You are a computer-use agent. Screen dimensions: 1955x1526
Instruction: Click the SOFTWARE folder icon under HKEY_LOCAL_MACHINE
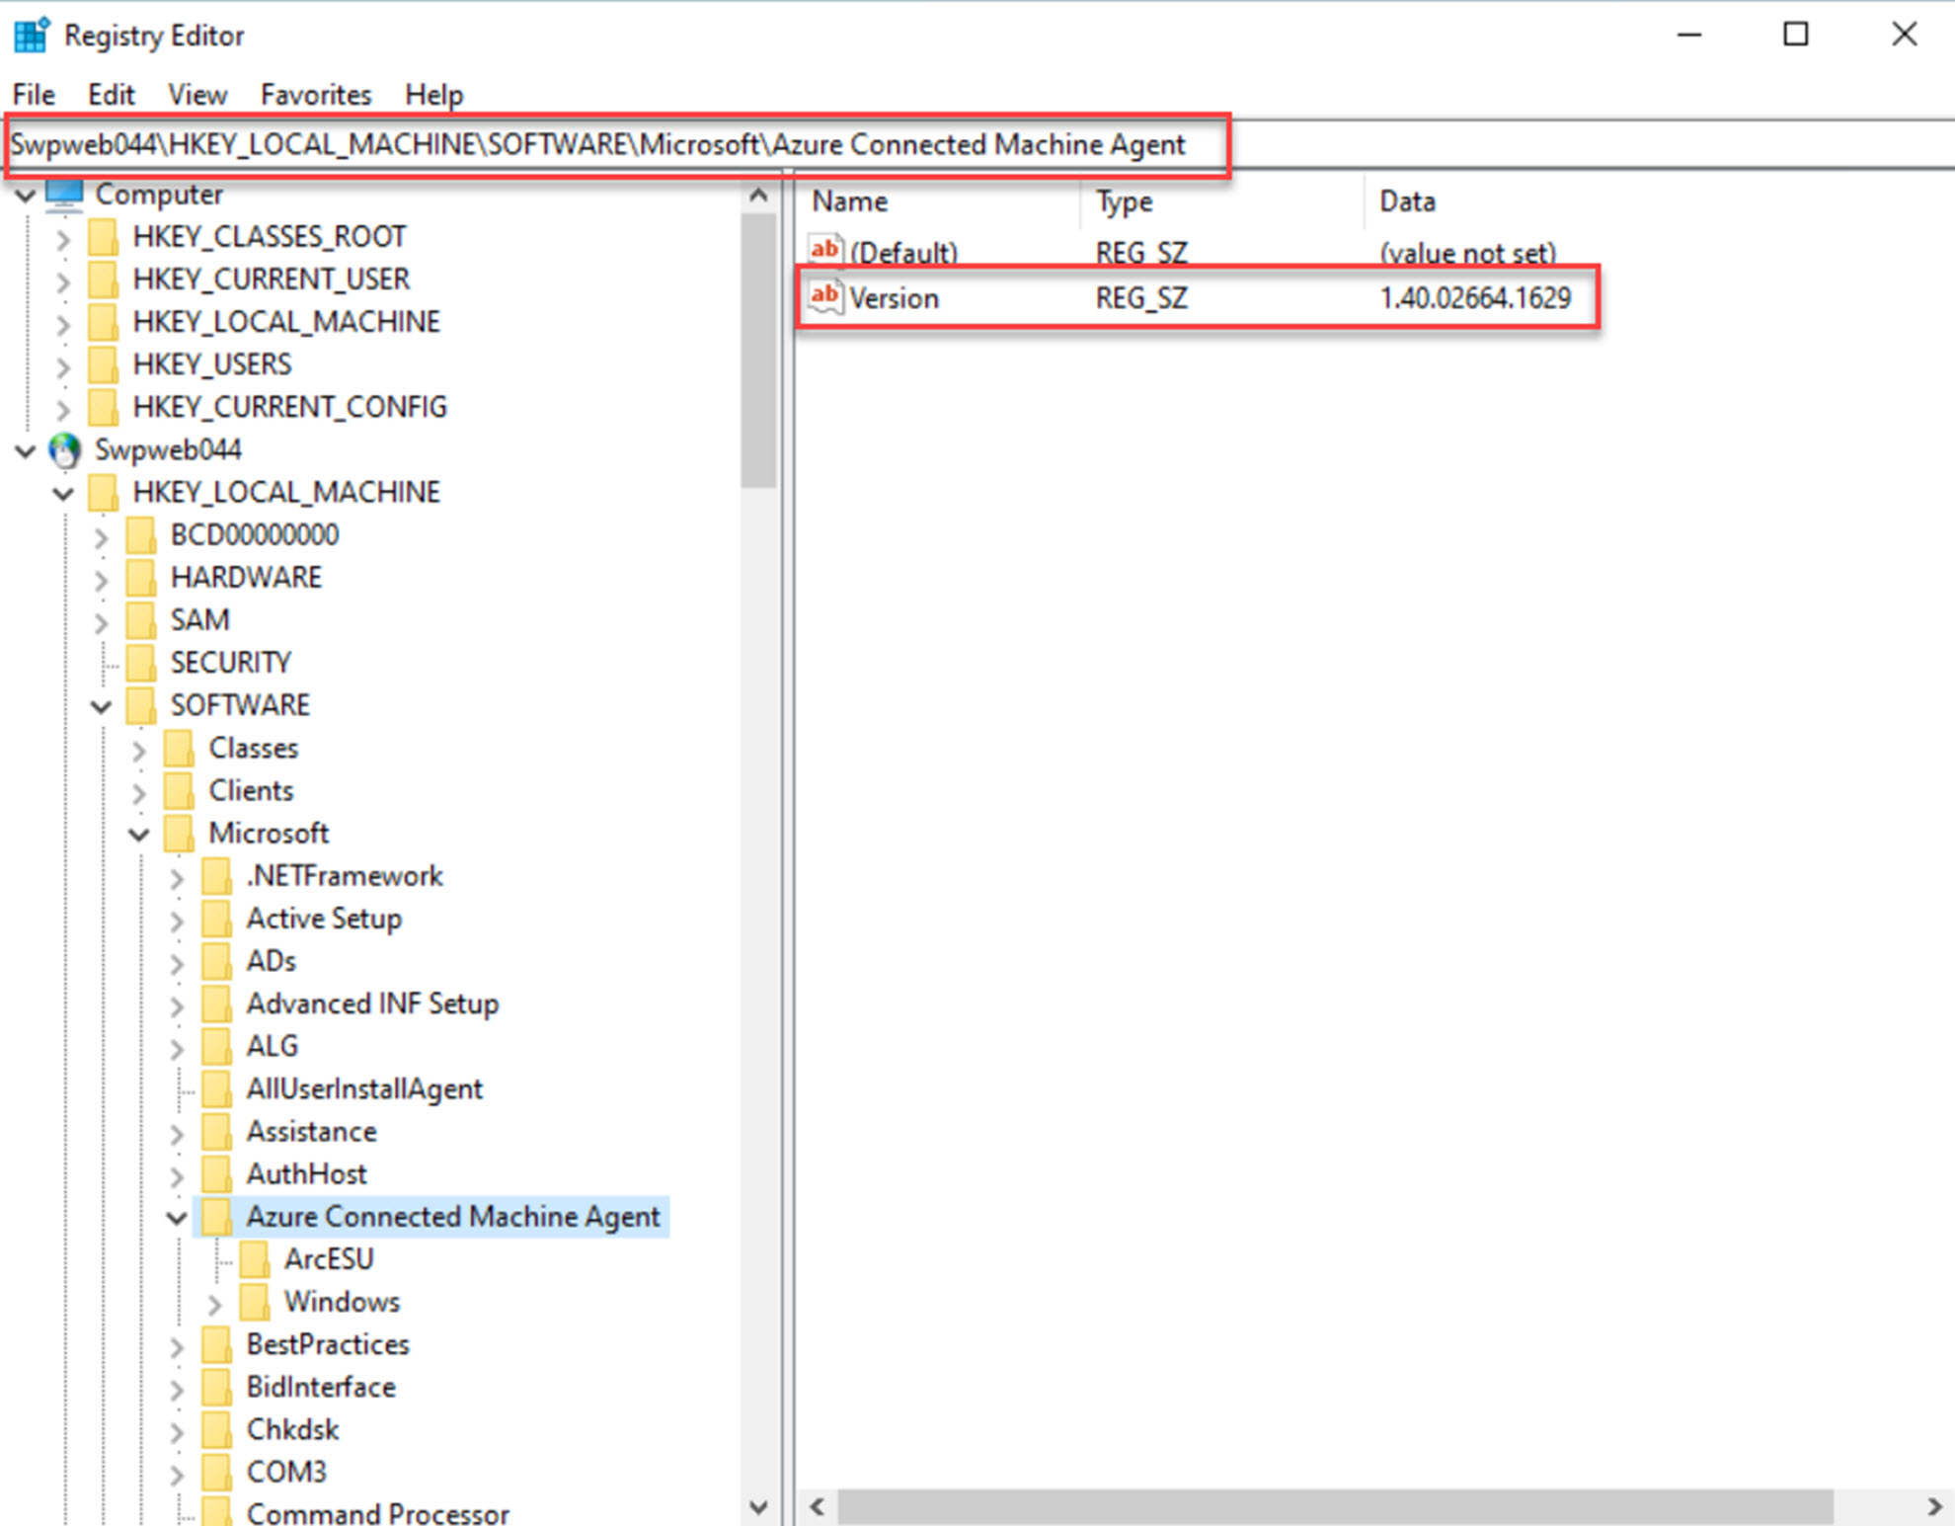[x=141, y=704]
